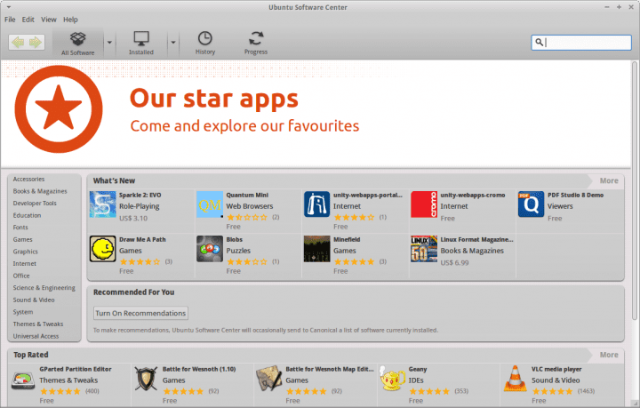Viewport: 640px width, 408px height.
Task: Select the Accessories category
Action: (28, 180)
